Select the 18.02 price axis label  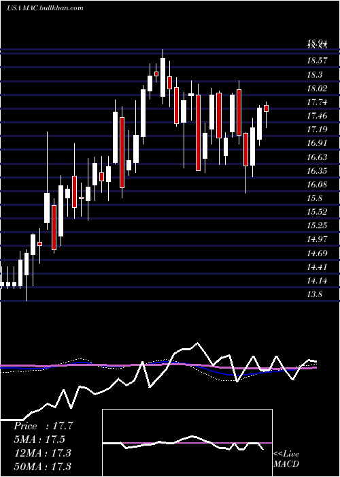[x=317, y=88]
